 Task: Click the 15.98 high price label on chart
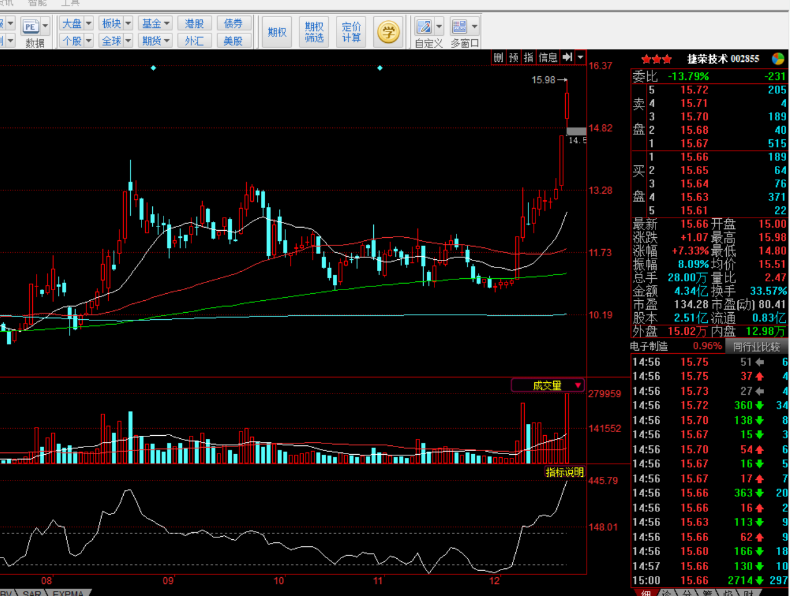pyautogui.click(x=543, y=80)
